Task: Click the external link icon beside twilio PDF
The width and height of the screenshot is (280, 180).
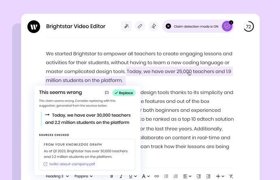Action: pos(46,164)
